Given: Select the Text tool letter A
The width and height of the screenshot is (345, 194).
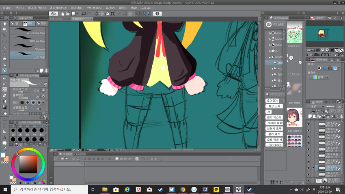Looking at the screenshot, I should pos(4,137).
